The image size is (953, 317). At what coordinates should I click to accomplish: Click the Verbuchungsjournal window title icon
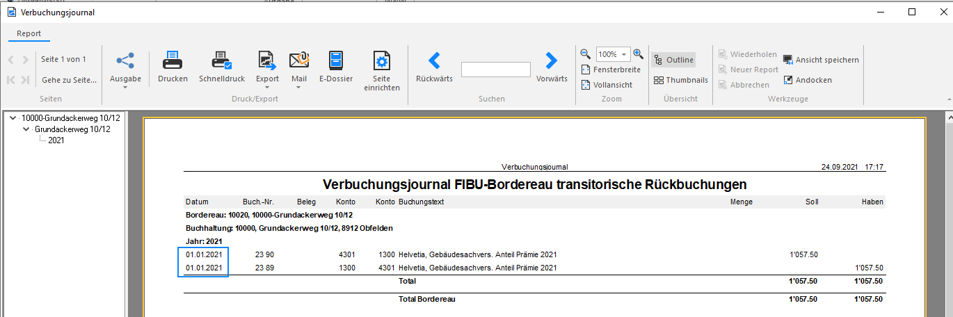pos(12,12)
